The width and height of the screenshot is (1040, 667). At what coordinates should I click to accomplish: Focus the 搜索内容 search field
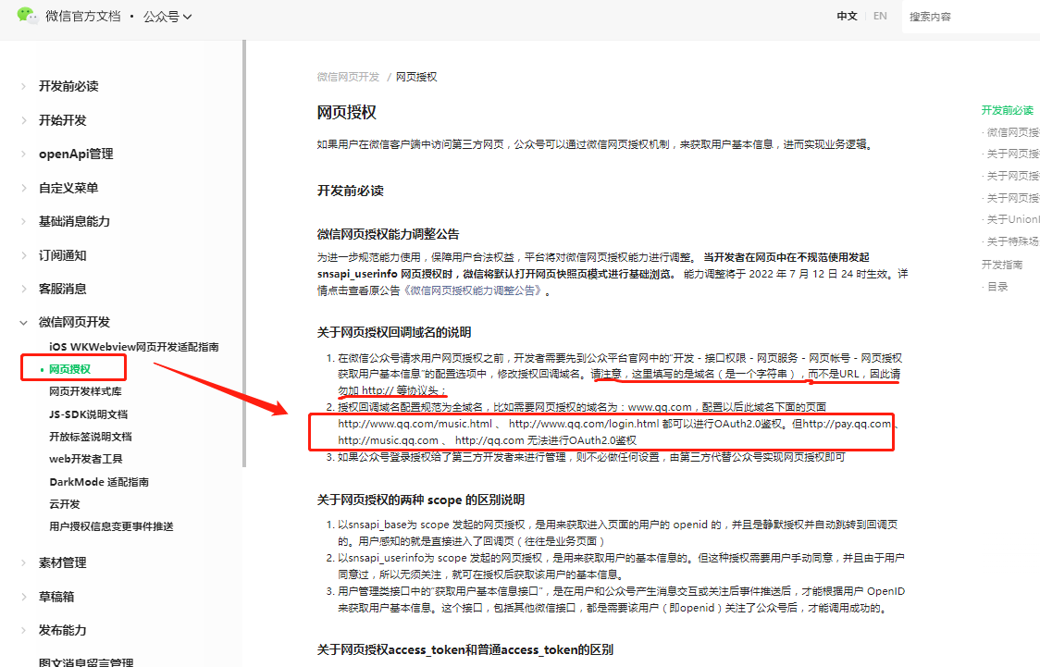pos(971,17)
